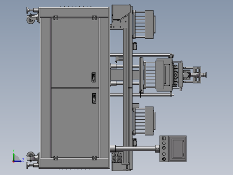Pick the square selector switch above the panel's round buttons
The image size is (233, 175).
coord(164,138)
